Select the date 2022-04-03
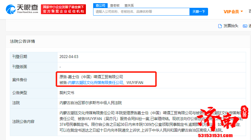 [x=69, y=57]
